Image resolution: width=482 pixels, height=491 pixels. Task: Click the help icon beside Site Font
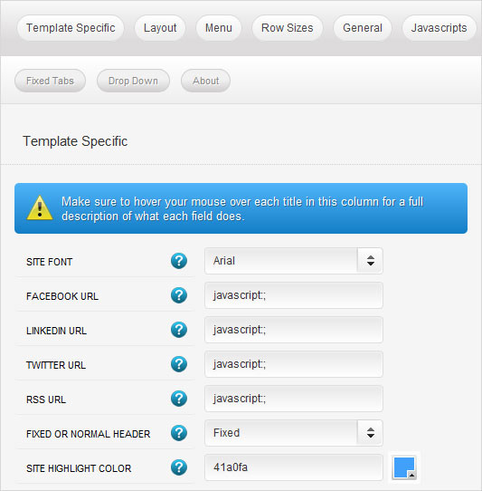coord(179,261)
